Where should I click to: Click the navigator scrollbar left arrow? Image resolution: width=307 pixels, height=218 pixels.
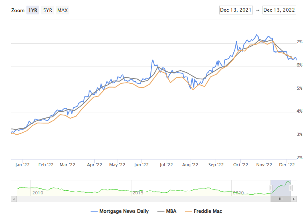pos(14,199)
